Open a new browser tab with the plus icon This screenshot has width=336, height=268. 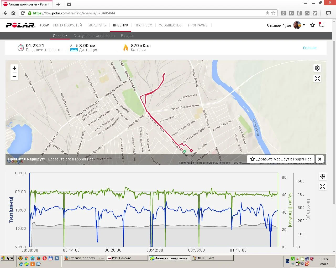58,4
